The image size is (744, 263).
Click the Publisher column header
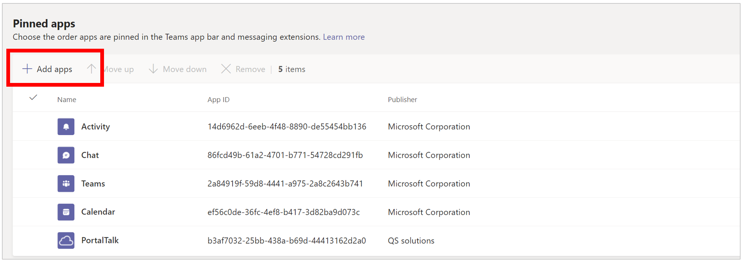(402, 99)
